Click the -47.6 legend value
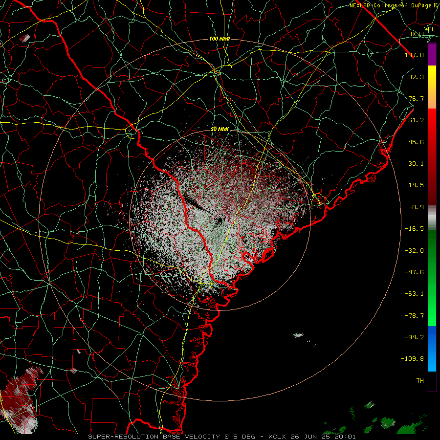Viewport: 440px width, 440px height. pyautogui.click(x=414, y=272)
